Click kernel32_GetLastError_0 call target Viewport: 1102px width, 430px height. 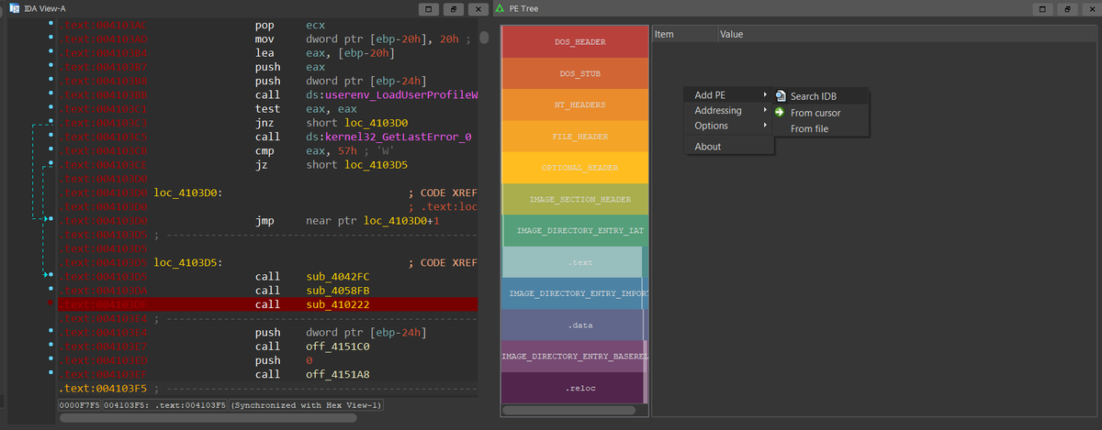(x=388, y=136)
